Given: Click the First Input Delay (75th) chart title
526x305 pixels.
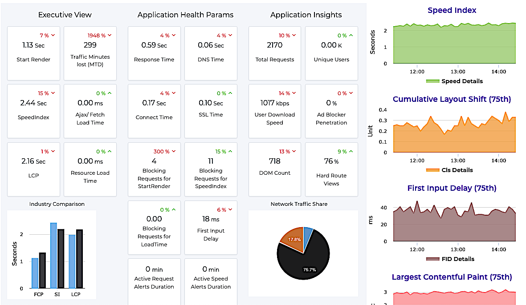Looking at the screenshot, I should point(452,188).
